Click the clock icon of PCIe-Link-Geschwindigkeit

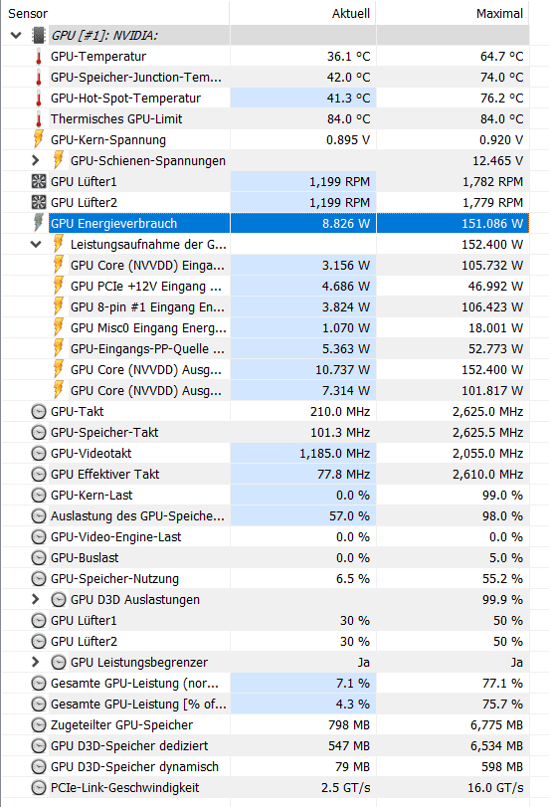[39, 788]
